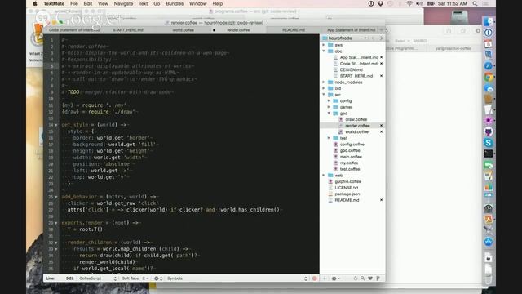Screen dimensions: 522x294
Task: Go forward in file browser history
Action: (x=381, y=38)
